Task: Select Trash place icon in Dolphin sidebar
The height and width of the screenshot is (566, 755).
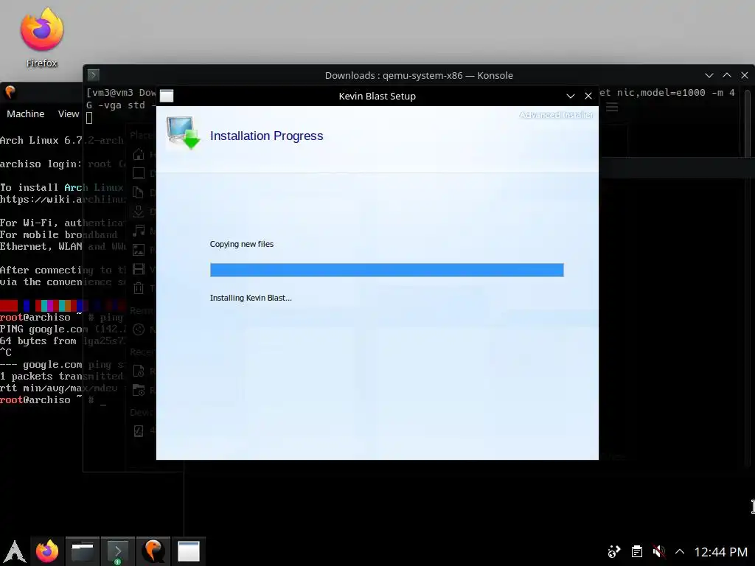Action: [x=139, y=288]
